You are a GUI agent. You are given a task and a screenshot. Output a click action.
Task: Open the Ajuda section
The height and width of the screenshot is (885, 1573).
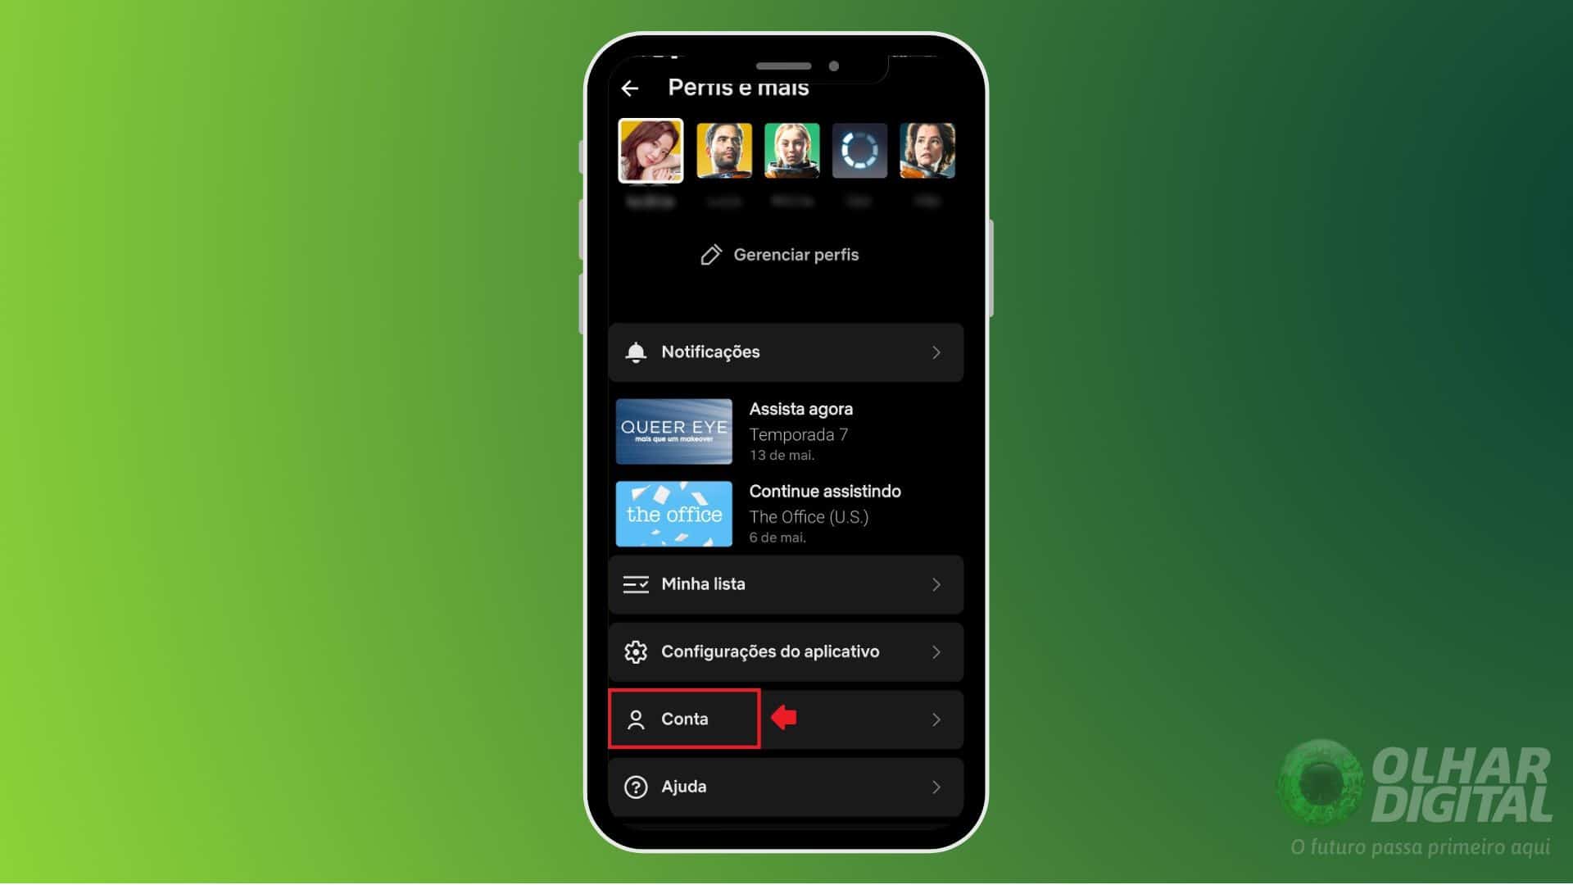[x=786, y=786]
